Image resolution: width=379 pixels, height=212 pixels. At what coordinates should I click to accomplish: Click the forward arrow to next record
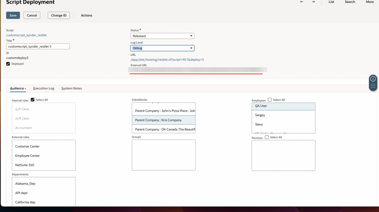point(313,2)
